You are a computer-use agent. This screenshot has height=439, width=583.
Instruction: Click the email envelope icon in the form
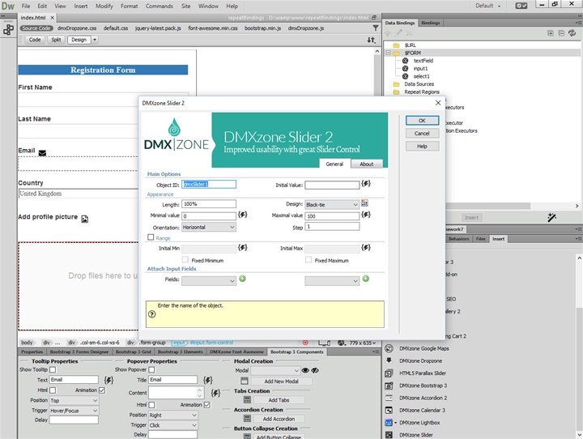42,153
